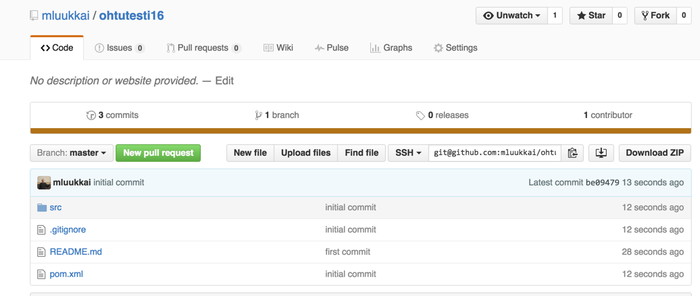Fork the repository

(x=655, y=16)
